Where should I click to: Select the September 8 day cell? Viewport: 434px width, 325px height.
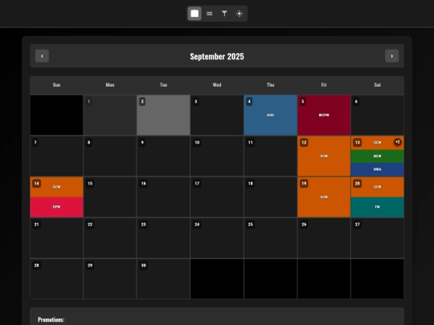coord(110,156)
